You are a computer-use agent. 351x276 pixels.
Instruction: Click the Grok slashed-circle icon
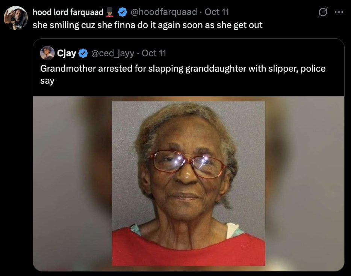pos(323,12)
